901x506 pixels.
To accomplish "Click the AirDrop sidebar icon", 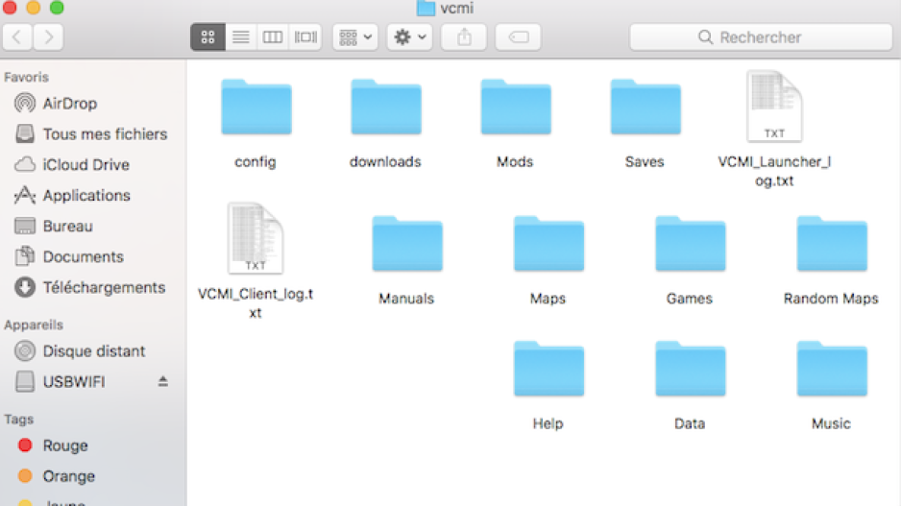I will pyautogui.click(x=25, y=104).
